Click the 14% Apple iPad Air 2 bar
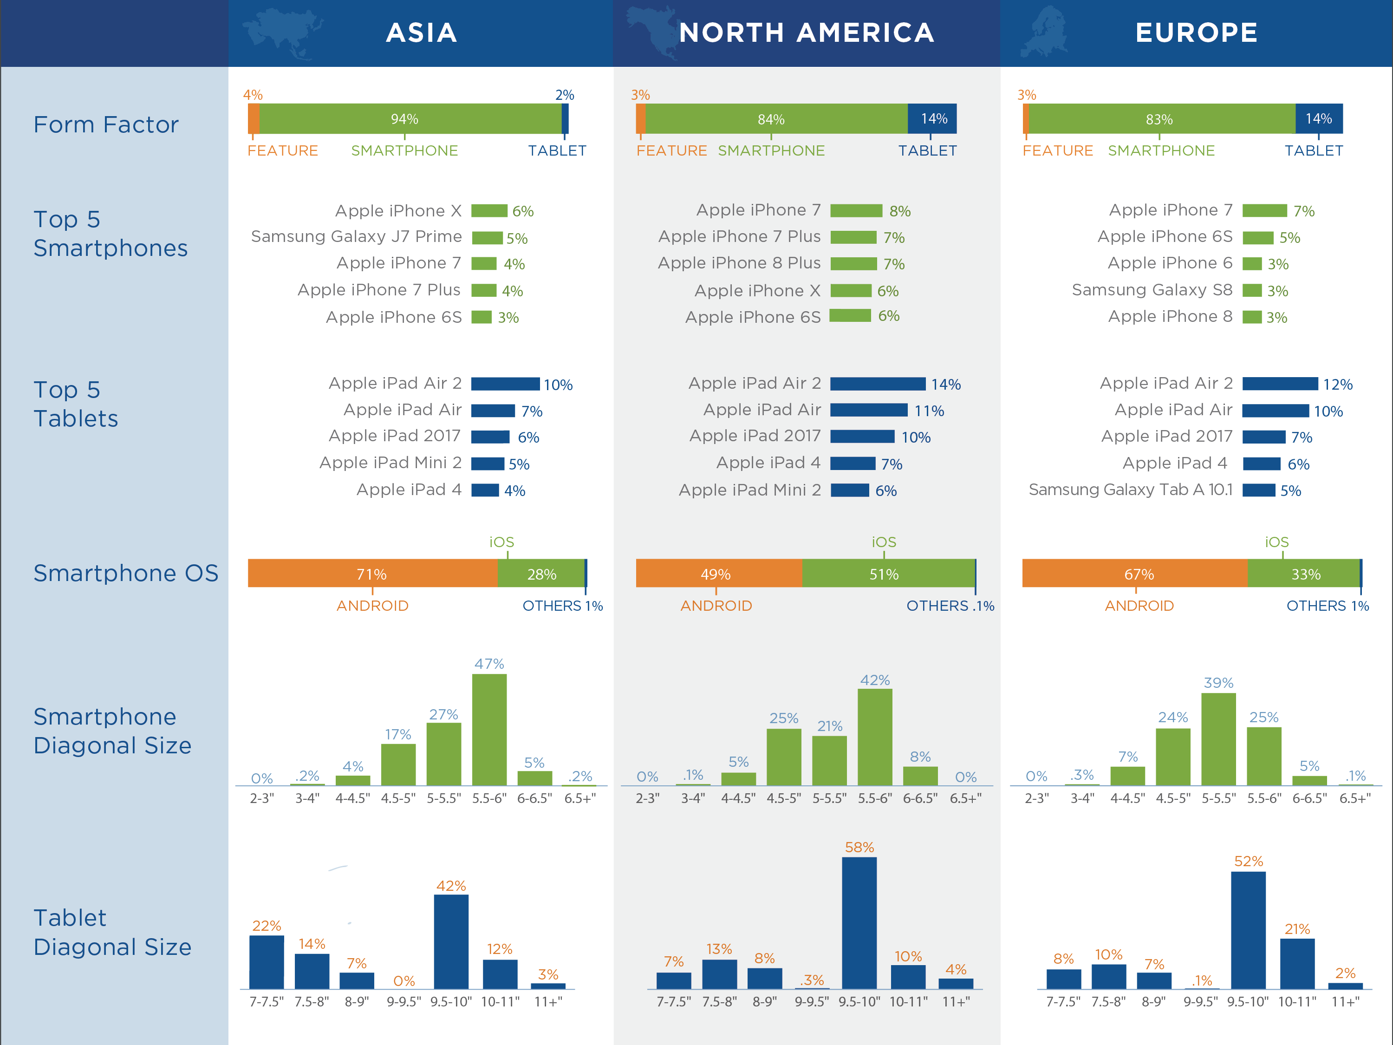The width and height of the screenshot is (1393, 1045). [878, 384]
